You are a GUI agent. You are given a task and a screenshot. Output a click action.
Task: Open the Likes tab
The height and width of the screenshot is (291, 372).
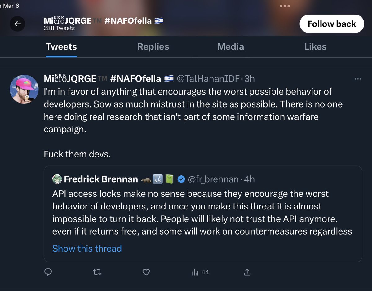pyautogui.click(x=315, y=47)
